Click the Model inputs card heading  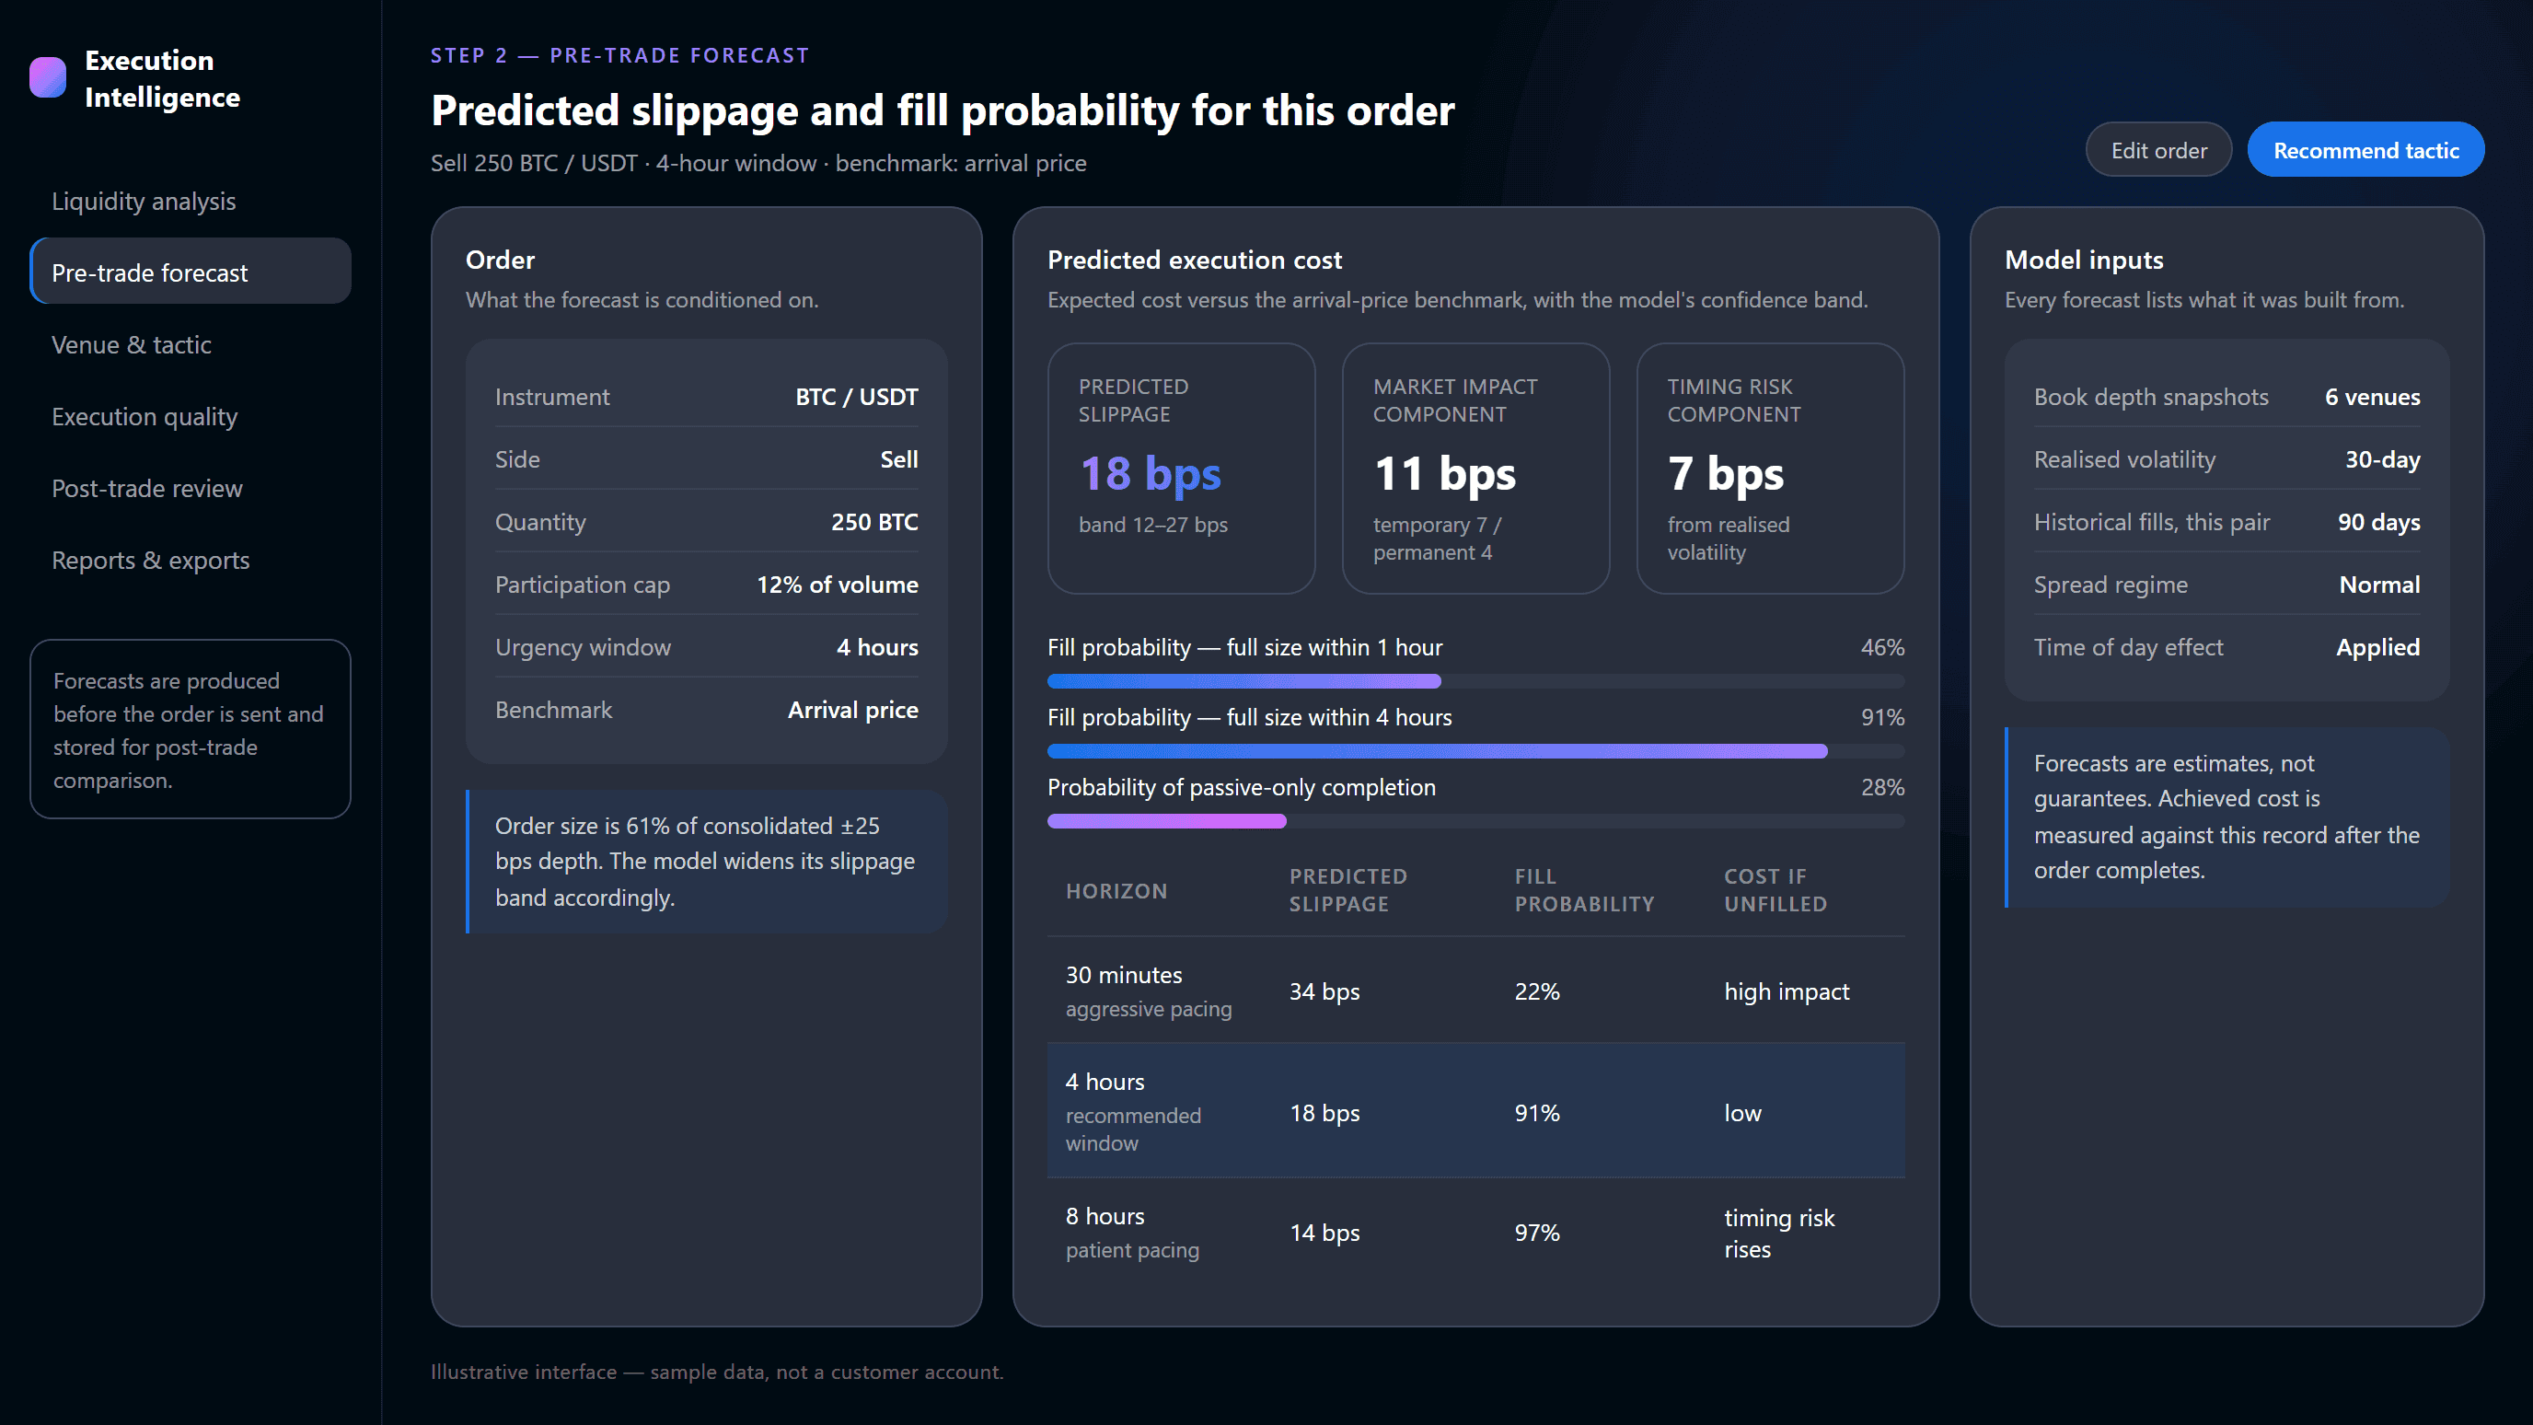pos(2084,260)
